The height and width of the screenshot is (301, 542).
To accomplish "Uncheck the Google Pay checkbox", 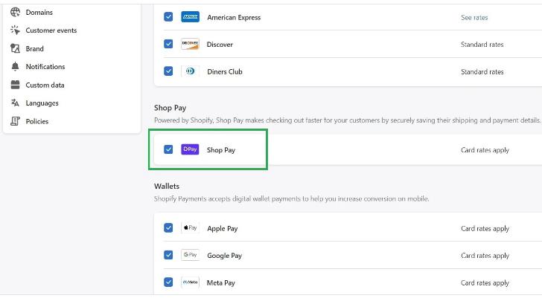I will pyautogui.click(x=168, y=255).
